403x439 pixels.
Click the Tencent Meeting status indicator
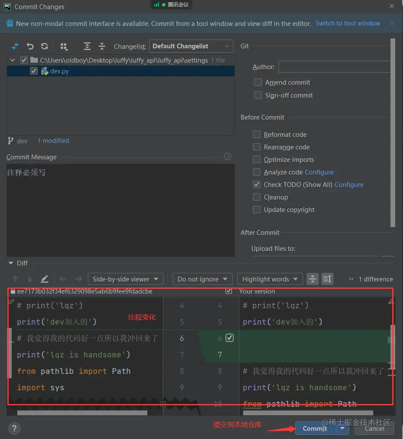pyautogui.click(x=171, y=4)
